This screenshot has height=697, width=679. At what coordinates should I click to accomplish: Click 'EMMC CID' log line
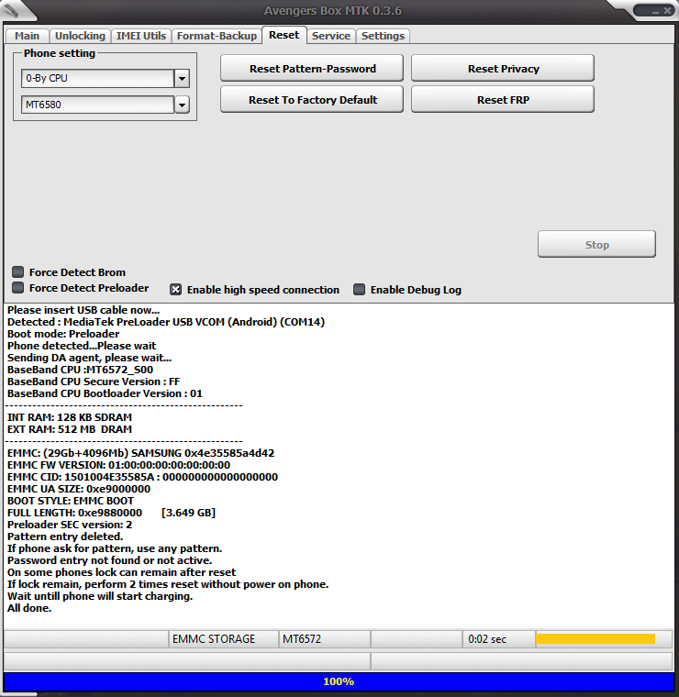pyautogui.click(x=142, y=477)
